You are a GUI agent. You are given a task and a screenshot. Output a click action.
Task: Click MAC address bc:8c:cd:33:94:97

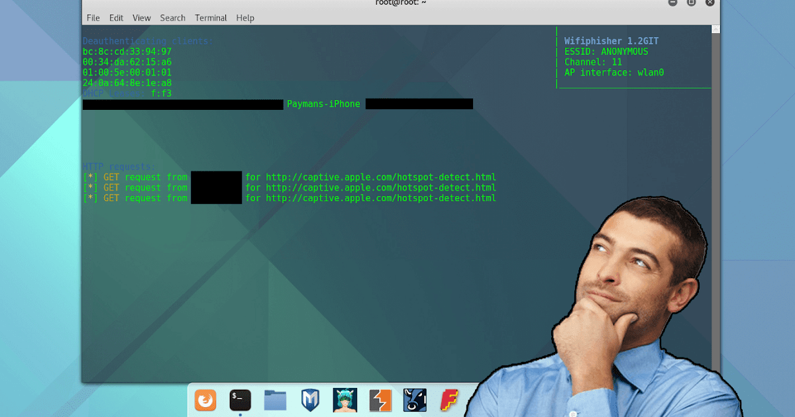[x=127, y=52]
